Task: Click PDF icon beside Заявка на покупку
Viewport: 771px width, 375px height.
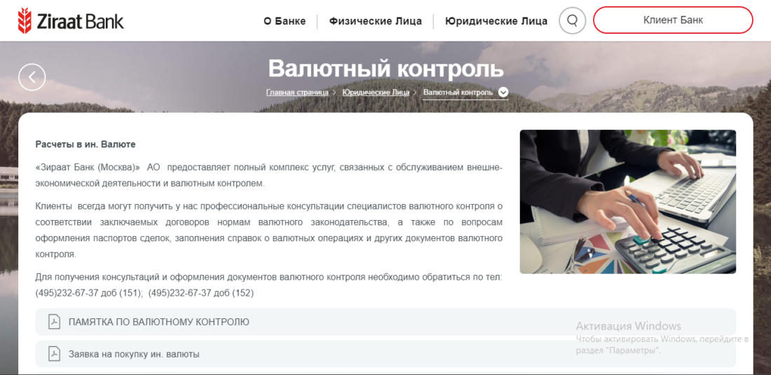Action: pyautogui.click(x=54, y=354)
